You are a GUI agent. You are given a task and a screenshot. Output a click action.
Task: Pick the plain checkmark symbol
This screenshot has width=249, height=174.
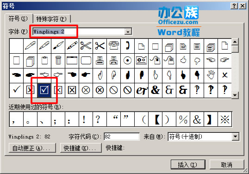(x=16, y=90)
